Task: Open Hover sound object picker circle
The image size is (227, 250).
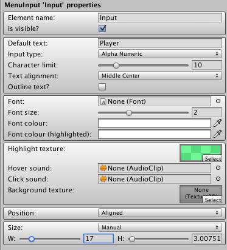Action: click(218, 168)
